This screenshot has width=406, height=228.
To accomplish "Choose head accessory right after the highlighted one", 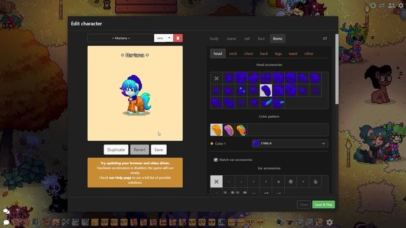I will click(x=278, y=91).
